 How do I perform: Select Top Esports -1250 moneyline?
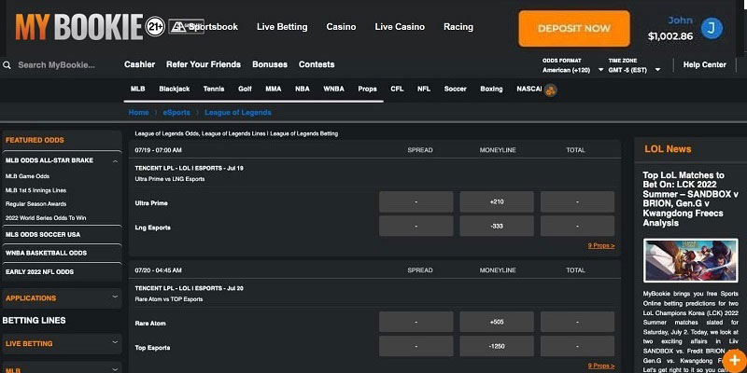click(497, 346)
